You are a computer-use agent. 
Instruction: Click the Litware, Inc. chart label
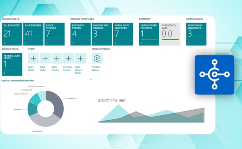coord(72,98)
